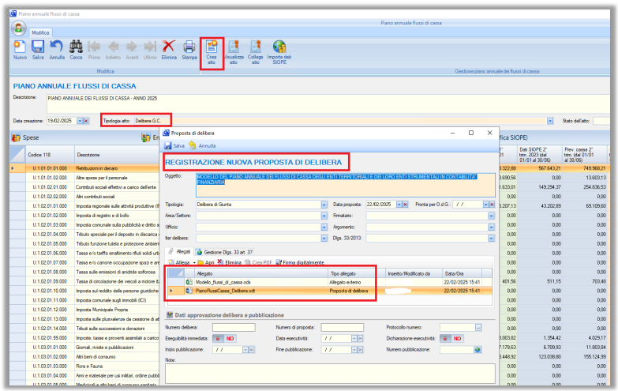618x391 pixels.
Task: Click the Salva floppy disk ribbon icon
Action: point(37,48)
